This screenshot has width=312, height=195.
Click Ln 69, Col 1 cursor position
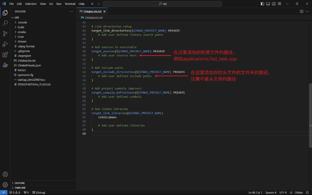tap(255, 192)
